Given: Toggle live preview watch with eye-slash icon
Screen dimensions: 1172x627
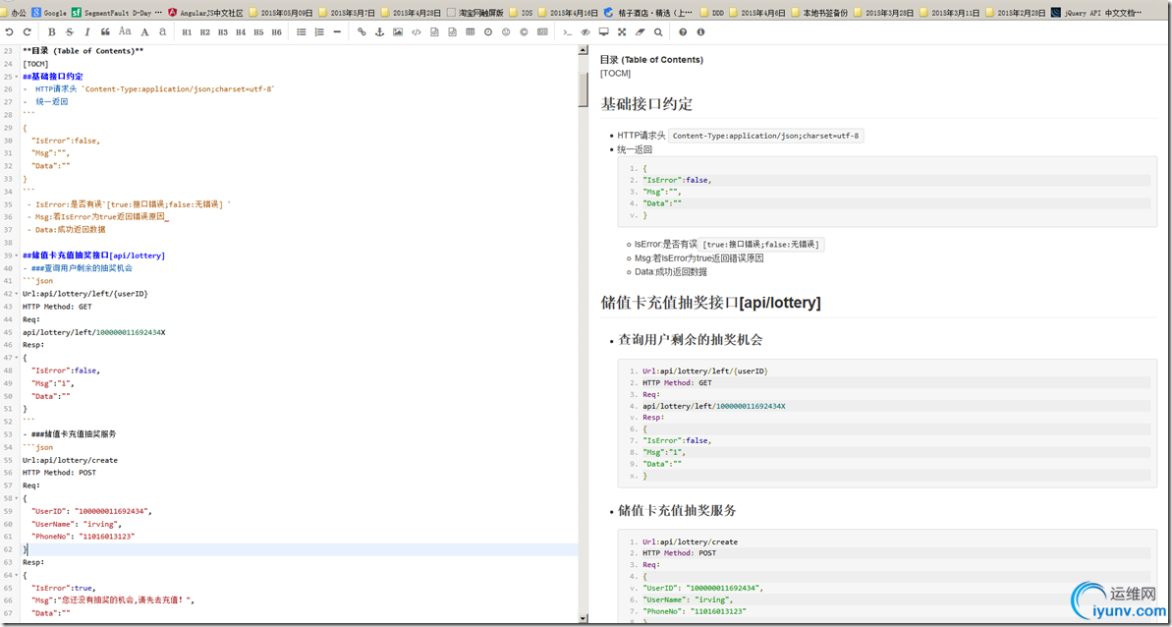Looking at the screenshot, I should pos(586,32).
